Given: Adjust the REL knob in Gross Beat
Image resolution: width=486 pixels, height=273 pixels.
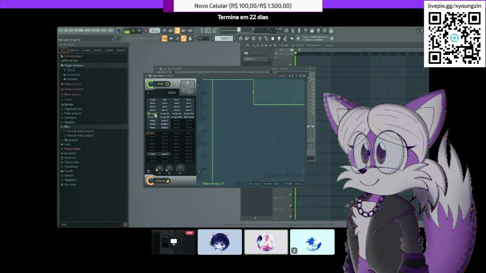Looking at the screenshot, I should [169, 169].
